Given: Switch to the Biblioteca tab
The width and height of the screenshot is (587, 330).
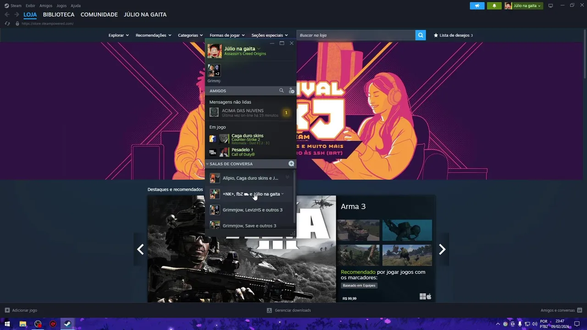Looking at the screenshot, I should pos(59,15).
